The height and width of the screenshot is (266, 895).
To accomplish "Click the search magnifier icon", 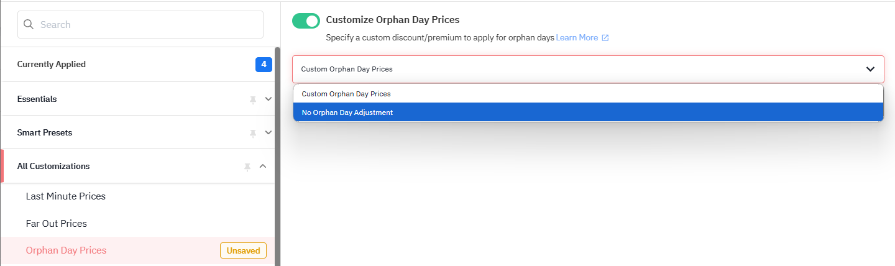I will point(28,25).
